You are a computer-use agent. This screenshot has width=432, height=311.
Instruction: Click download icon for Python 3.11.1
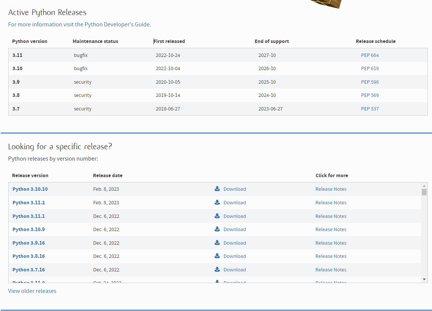point(217,216)
